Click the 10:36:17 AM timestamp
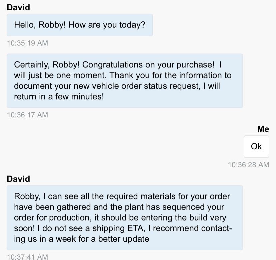This screenshot has width=276, height=260. click(x=27, y=115)
